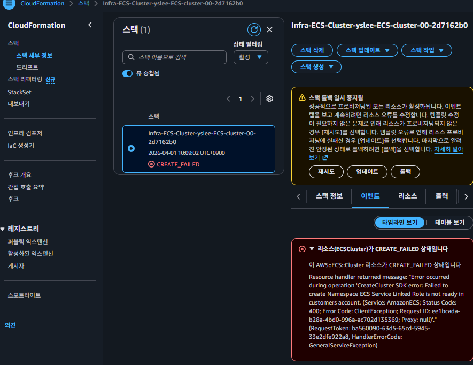Click the 스택 column header
Image resolution: width=473 pixels, height=365 pixels.
click(x=153, y=117)
